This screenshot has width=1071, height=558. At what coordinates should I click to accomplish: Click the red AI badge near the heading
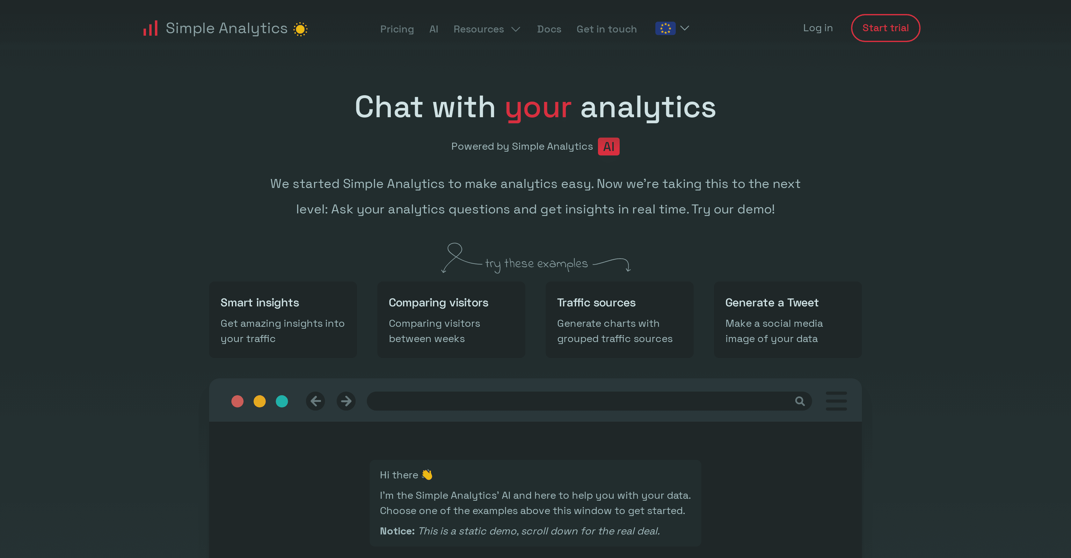608,146
